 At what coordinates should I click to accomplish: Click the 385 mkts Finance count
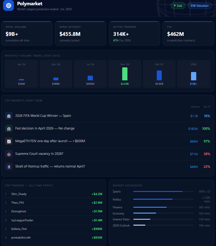[x=204, y=207]
